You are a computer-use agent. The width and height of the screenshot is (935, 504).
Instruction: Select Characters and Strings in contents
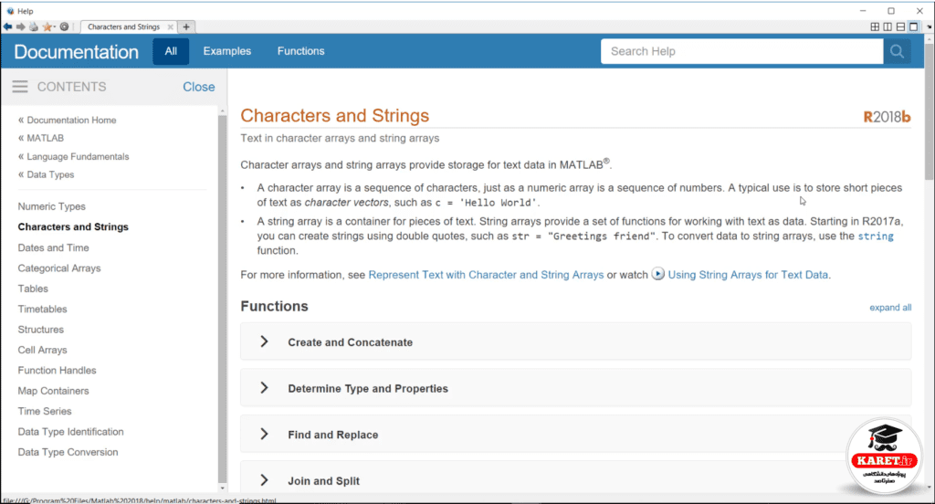pos(73,226)
